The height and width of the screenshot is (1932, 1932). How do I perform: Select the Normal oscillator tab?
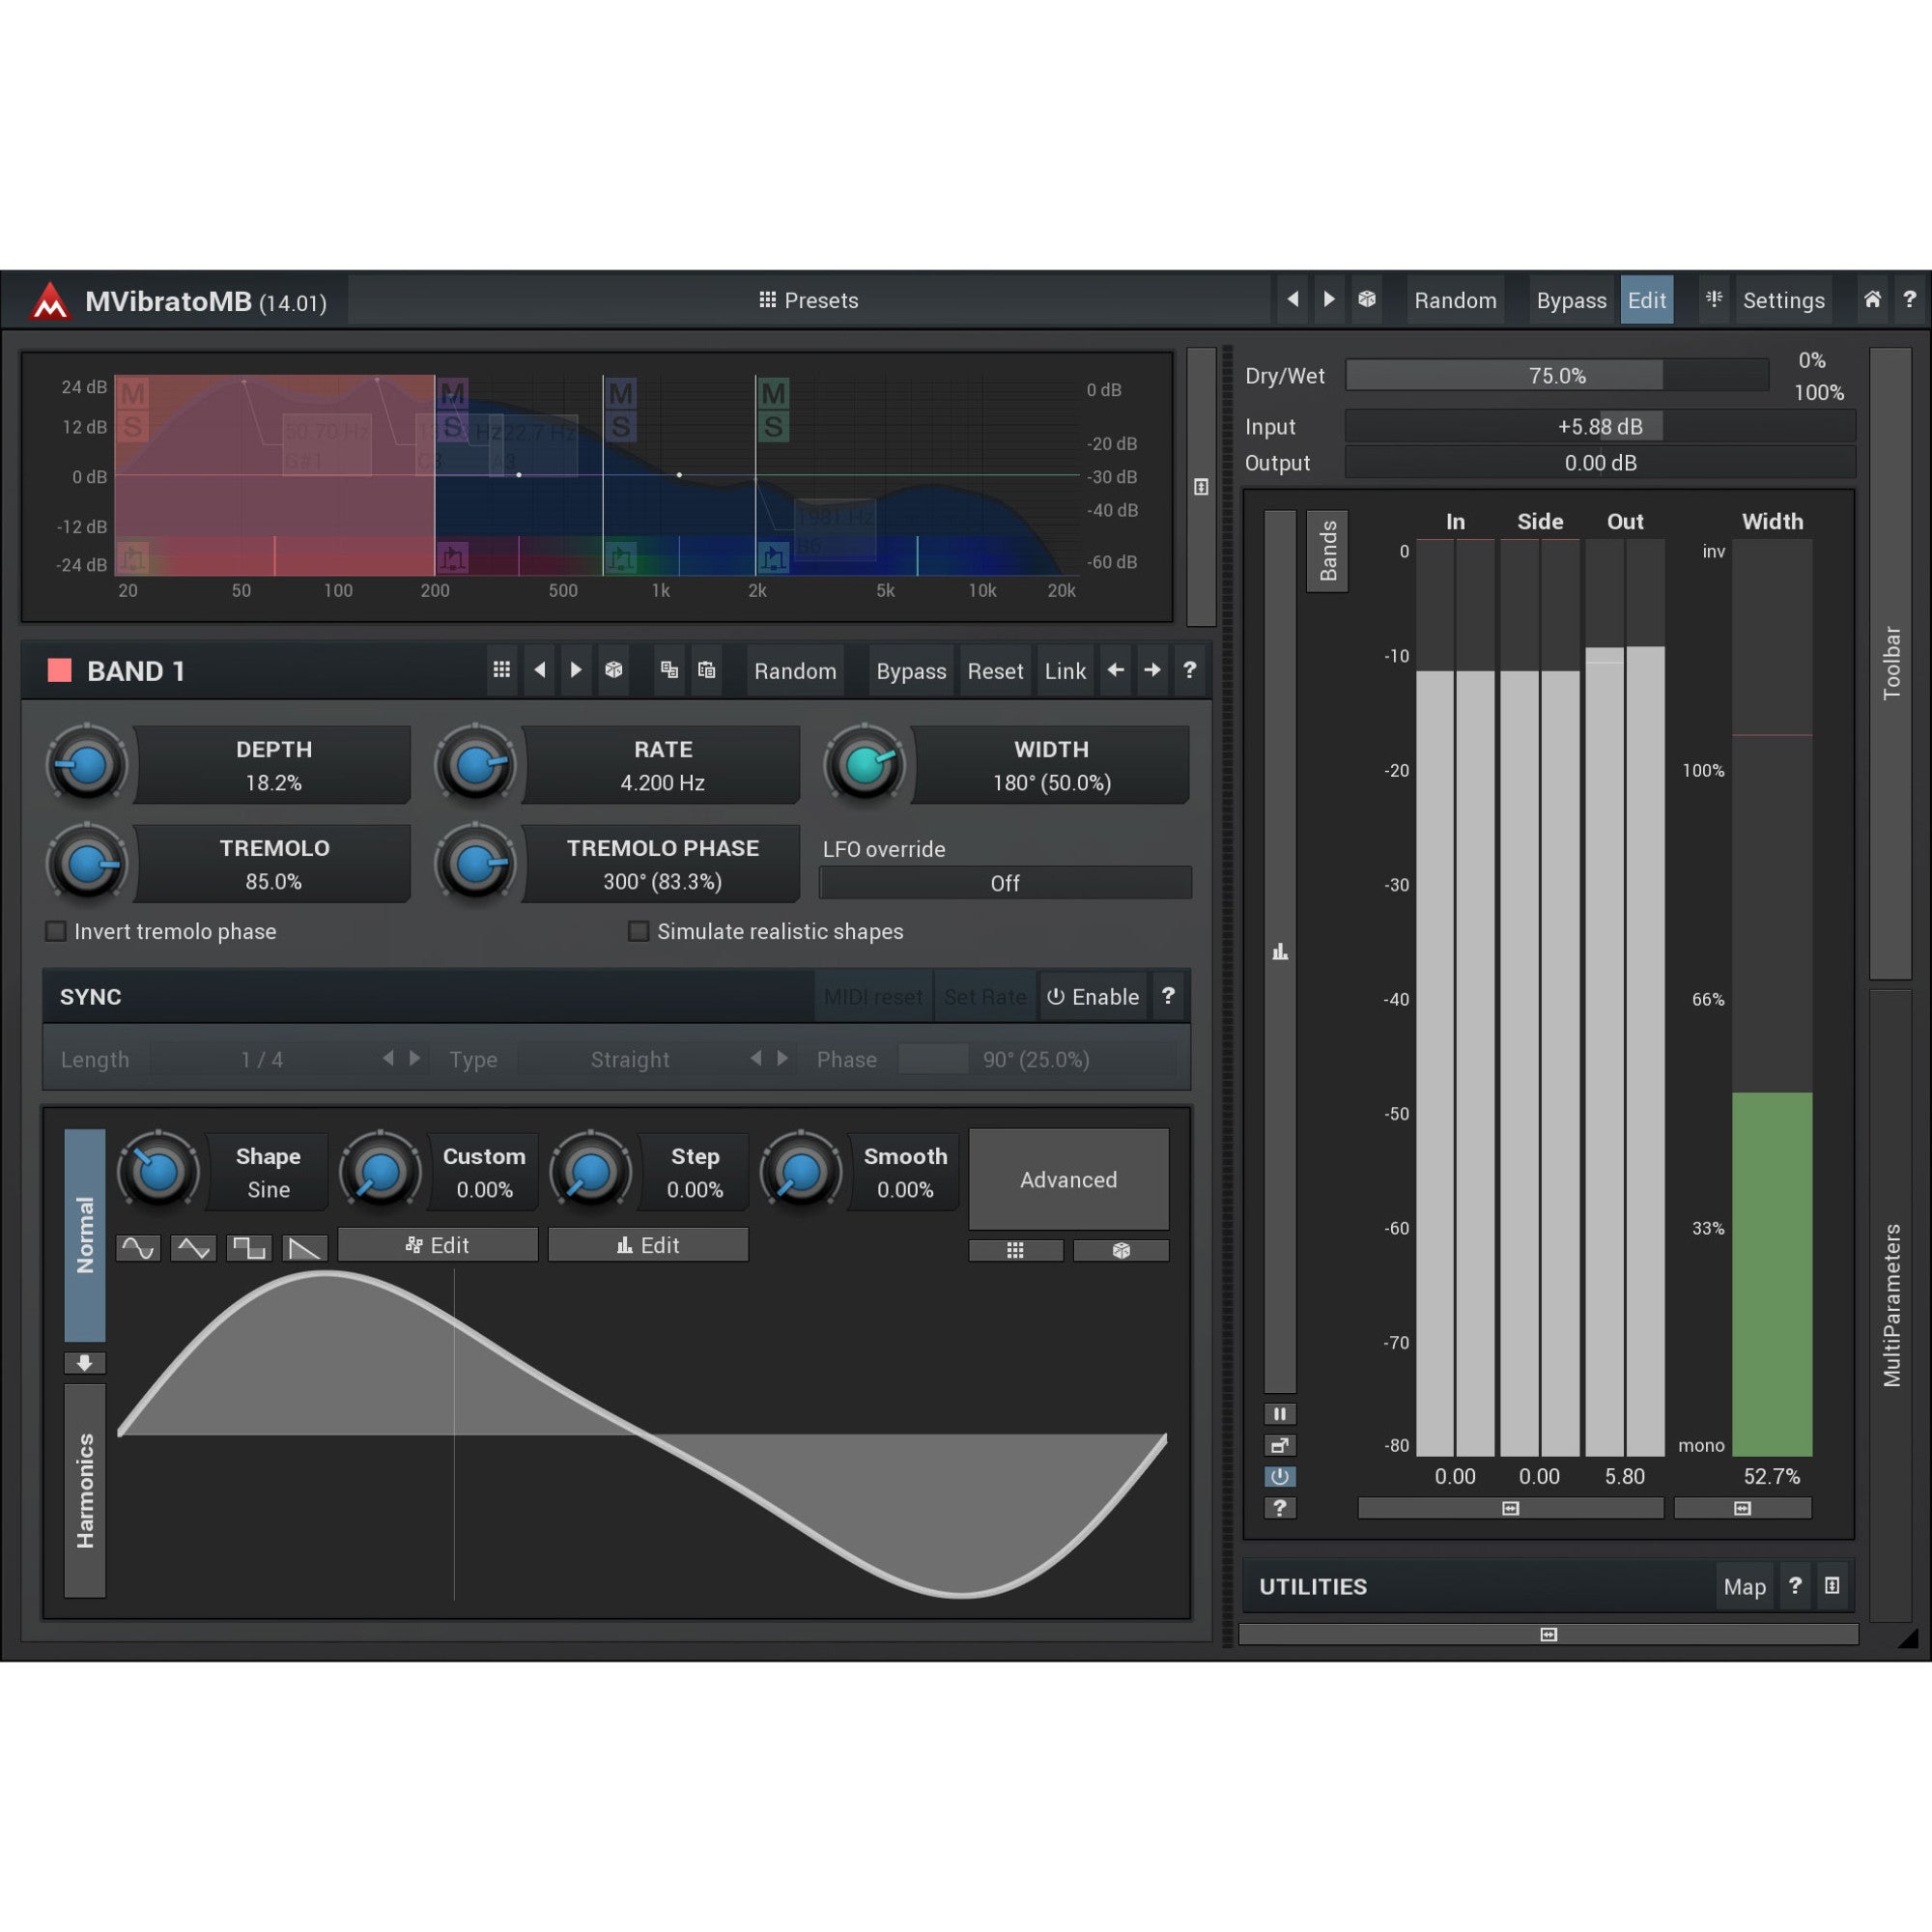[x=85, y=1235]
